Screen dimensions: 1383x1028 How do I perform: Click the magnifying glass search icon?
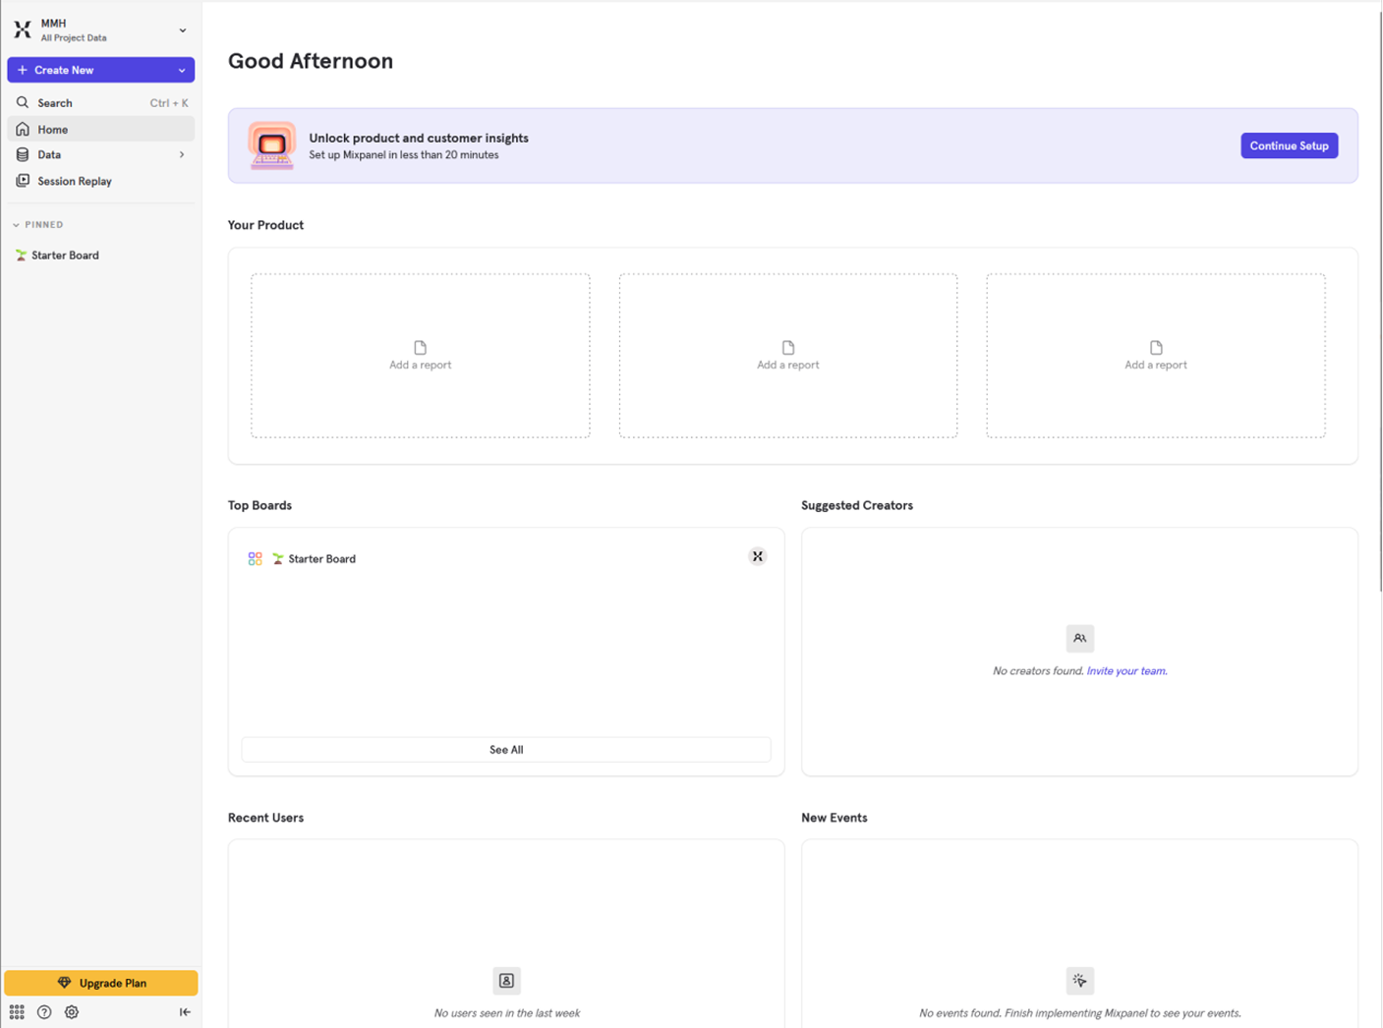pyautogui.click(x=23, y=102)
